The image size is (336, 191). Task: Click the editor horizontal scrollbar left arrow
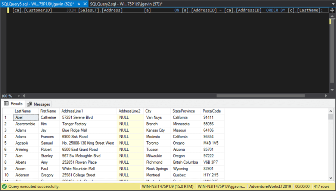tap(24, 96)
